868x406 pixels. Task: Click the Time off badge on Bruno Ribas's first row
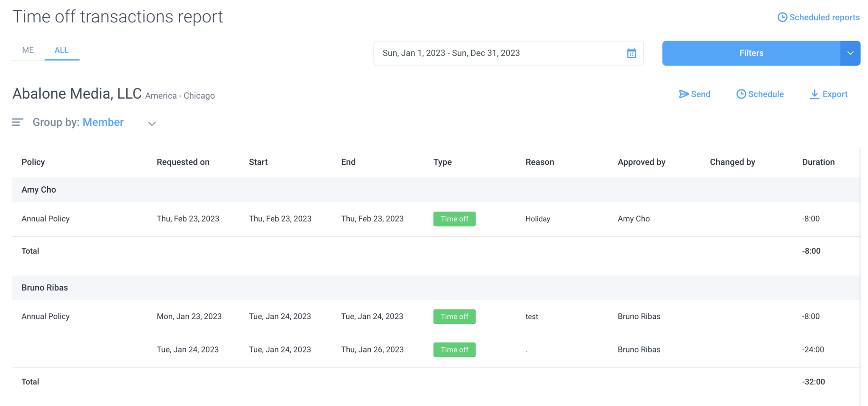click(454, 316)
